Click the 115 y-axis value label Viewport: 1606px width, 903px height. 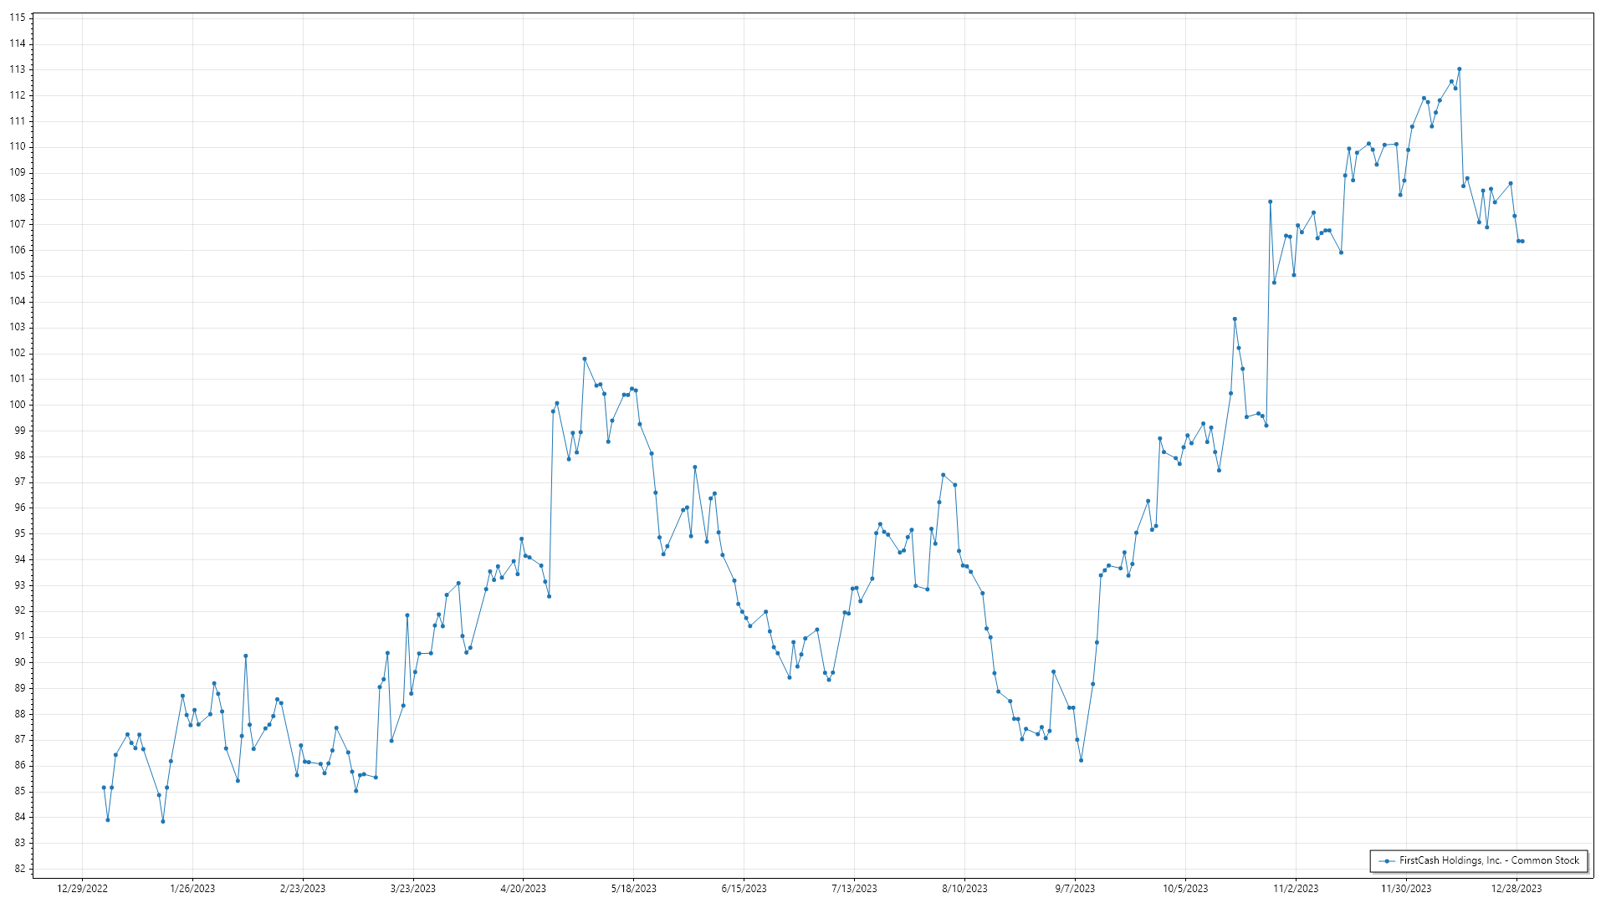pos(18,18)
